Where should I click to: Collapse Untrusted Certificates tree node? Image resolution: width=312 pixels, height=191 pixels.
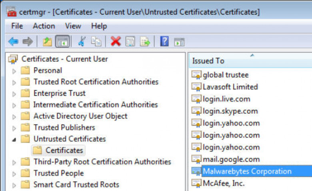click(14, 140)
